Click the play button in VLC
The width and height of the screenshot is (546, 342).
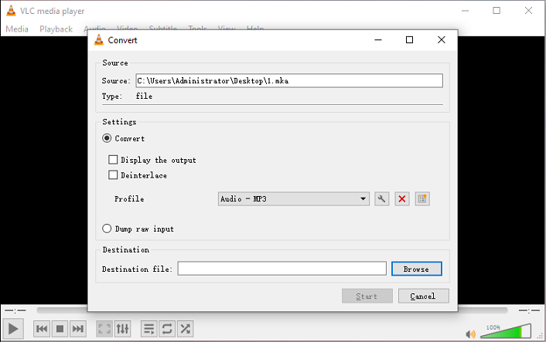(13, 328)
